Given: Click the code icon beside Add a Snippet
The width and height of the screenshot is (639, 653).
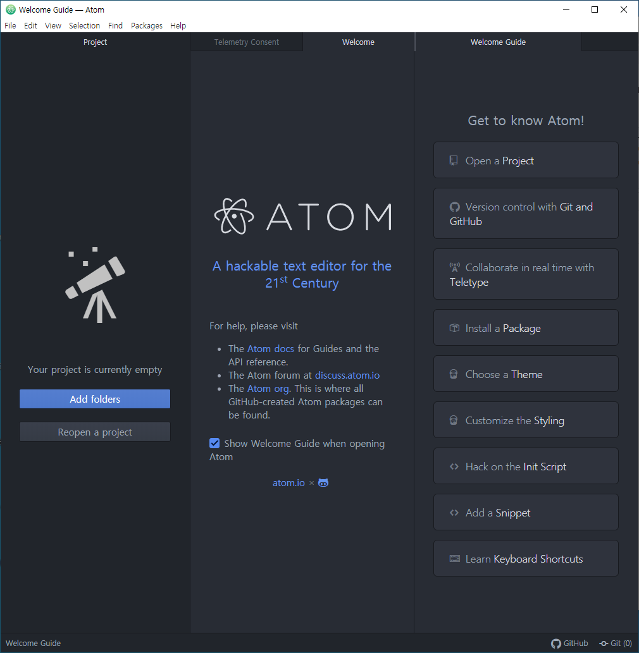Looking at the screenshot, I should point(454,513).
